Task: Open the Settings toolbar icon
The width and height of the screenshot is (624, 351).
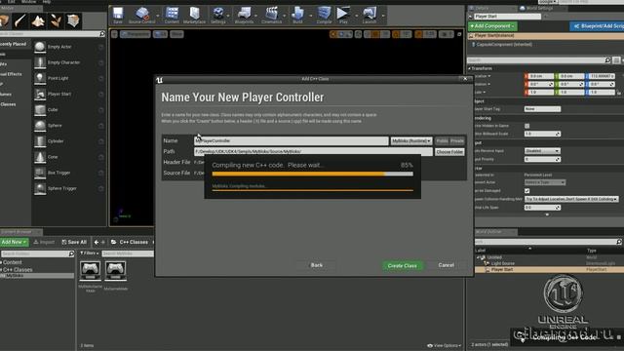Action: tap(218, 16)
